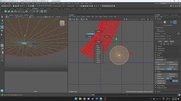This screenshot has width=181, height=101.
Task: Click the Undo arrow icon in status line
Action: pos(20,6)
